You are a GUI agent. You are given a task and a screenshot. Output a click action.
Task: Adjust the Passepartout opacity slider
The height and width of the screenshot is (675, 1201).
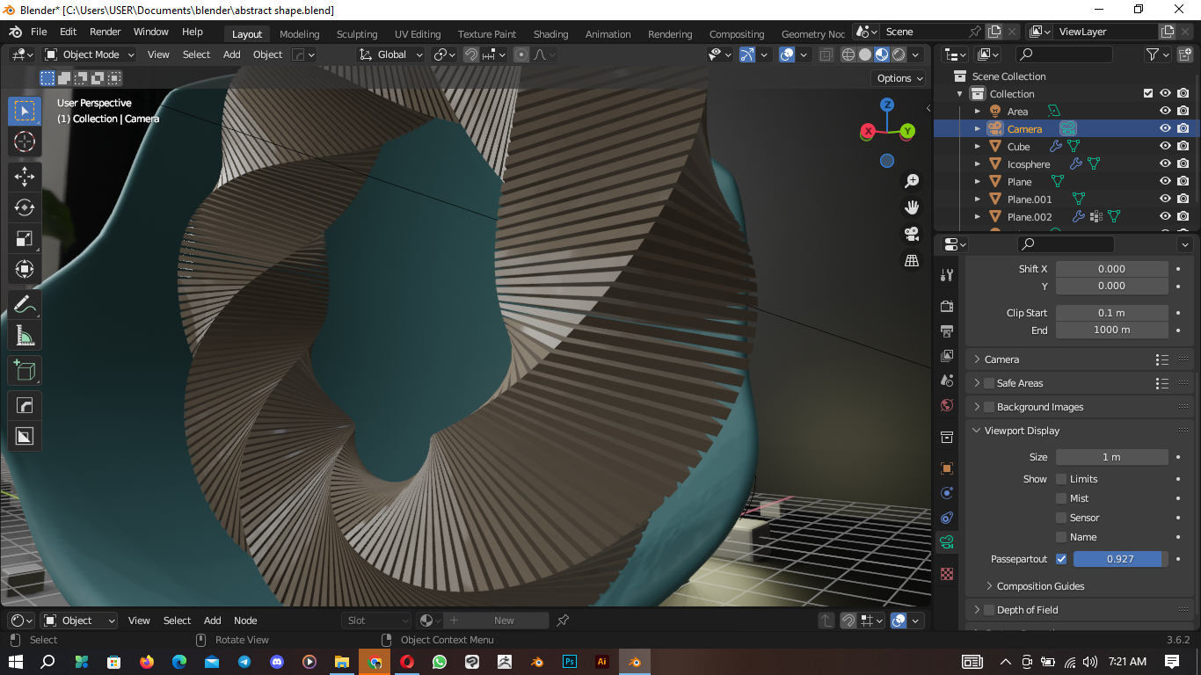coord(1121,559)
